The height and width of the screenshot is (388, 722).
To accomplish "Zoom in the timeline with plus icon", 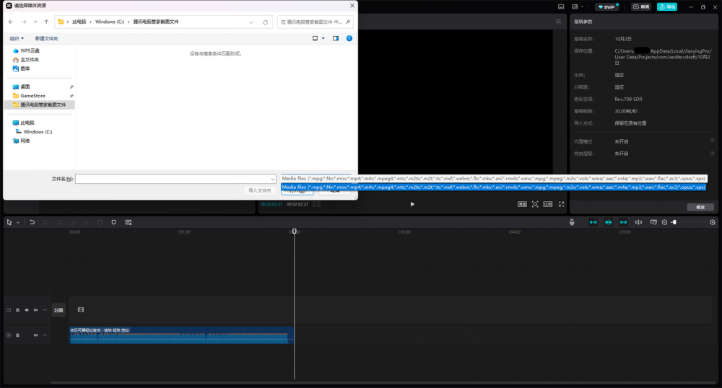I will tap(713, 223).
